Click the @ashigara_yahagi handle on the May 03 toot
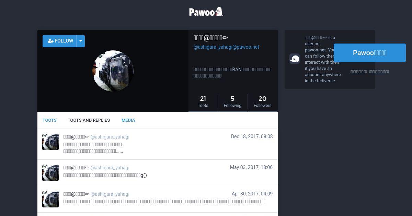This screenshot has width=412, height=216. point(110,168)
